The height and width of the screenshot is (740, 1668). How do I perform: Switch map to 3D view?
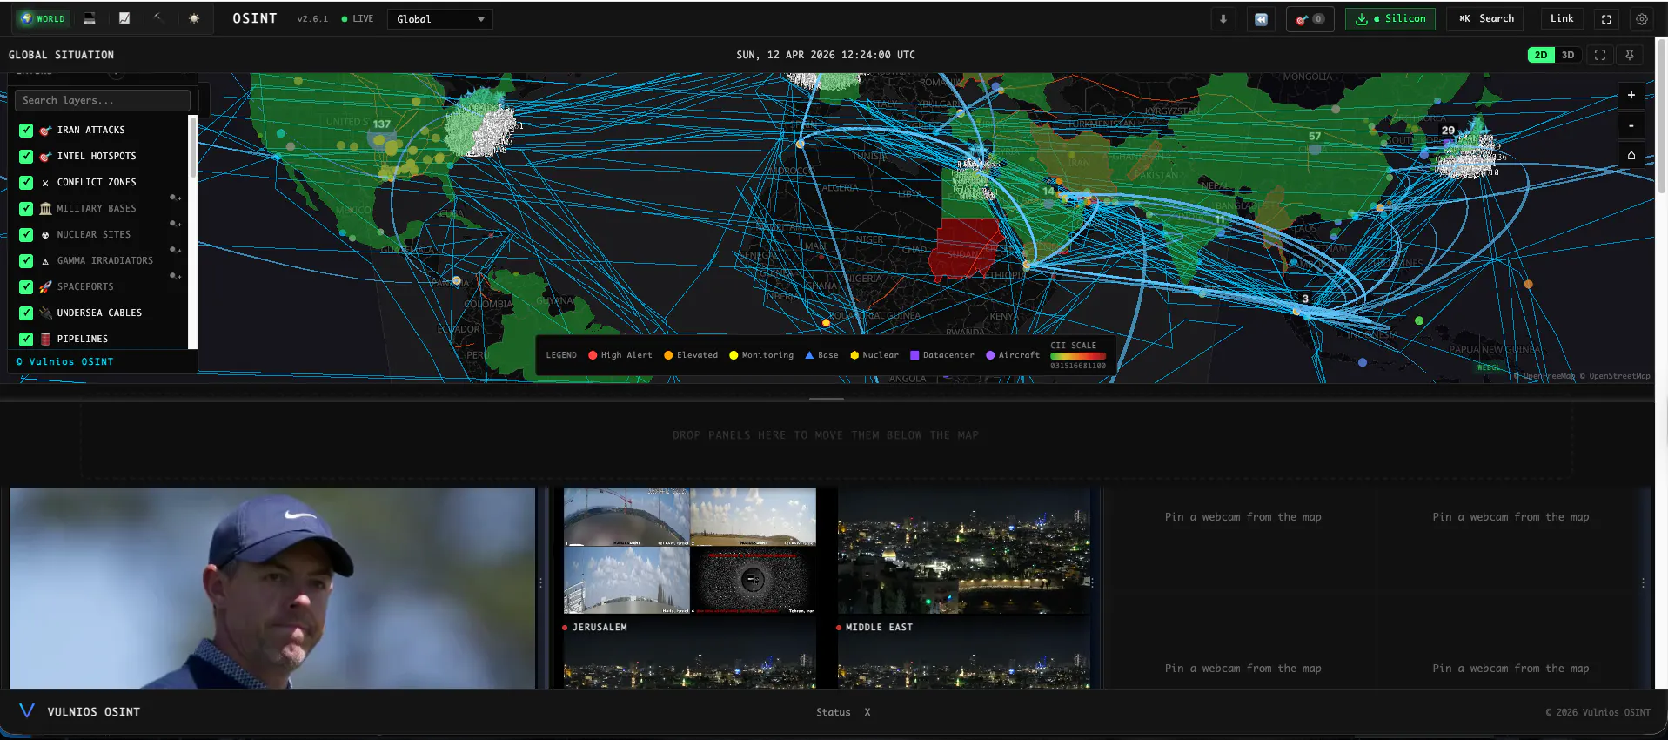(x=1568, y=55)
